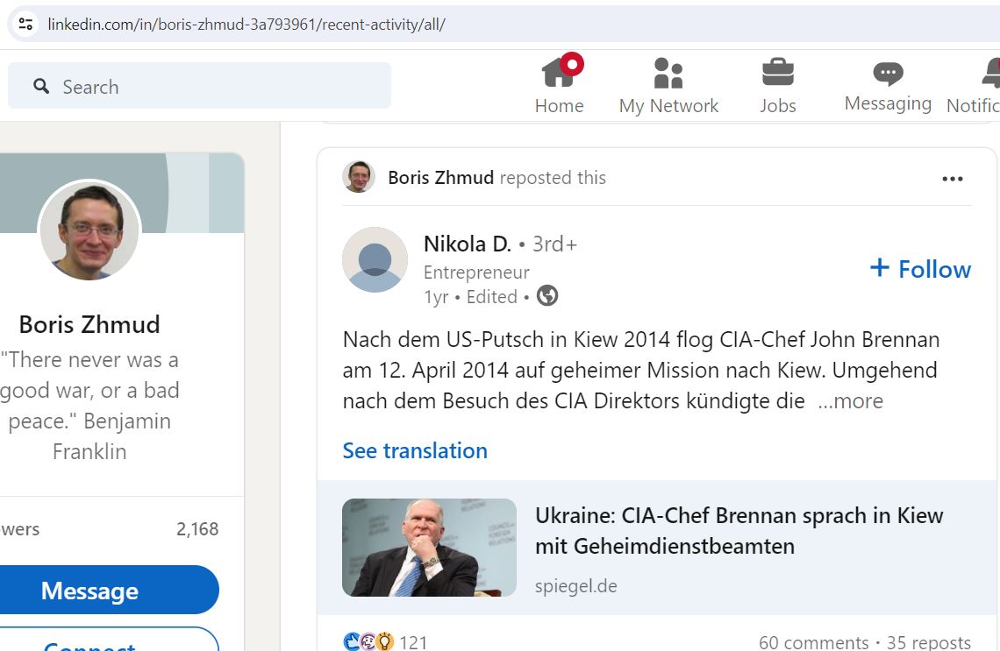This screenshot has height=651, width=1000.
Task: Open the Nikola D. author name
Action: 468,244
